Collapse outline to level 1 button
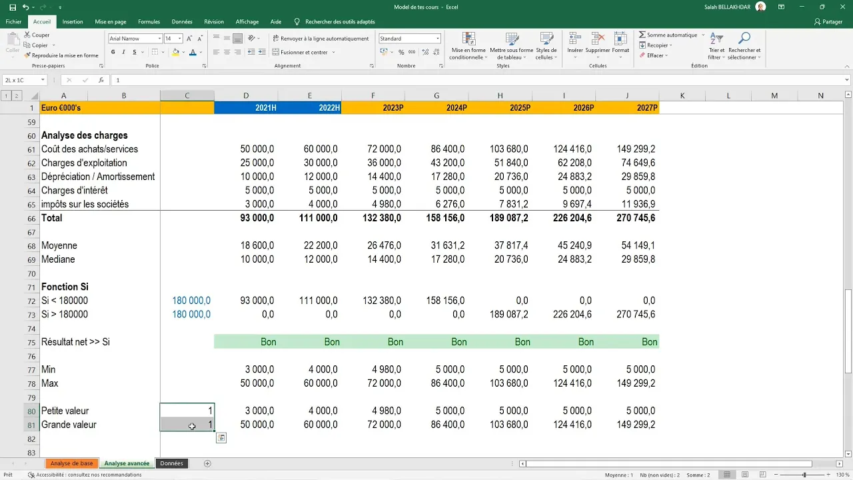 click(x=7, y=96)
